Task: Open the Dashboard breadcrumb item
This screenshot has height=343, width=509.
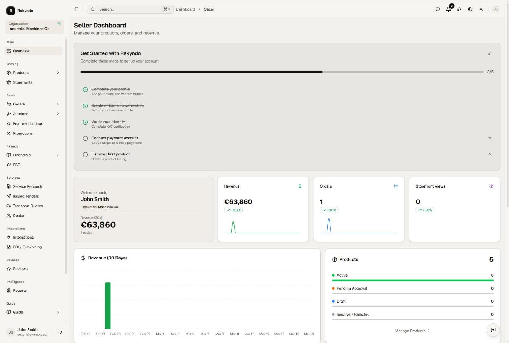Action: 185,9
